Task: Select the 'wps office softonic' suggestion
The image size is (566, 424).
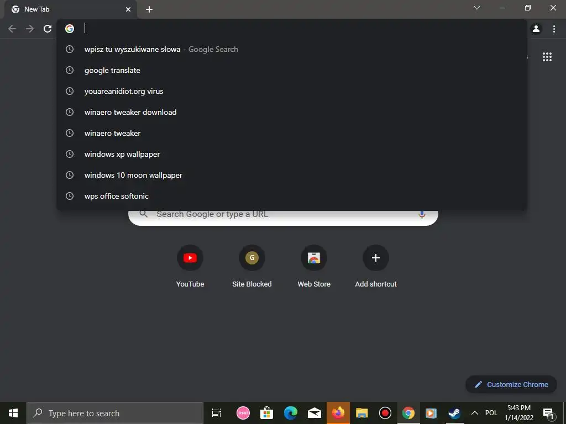Action: [x=292, y=196]
